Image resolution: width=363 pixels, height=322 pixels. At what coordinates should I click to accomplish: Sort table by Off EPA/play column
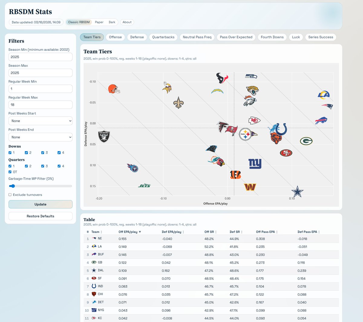point(130,232)
